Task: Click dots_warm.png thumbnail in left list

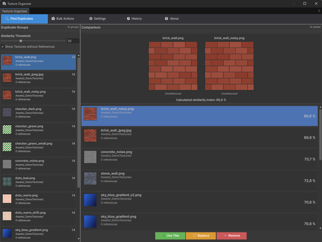Action: coord(7,199)
